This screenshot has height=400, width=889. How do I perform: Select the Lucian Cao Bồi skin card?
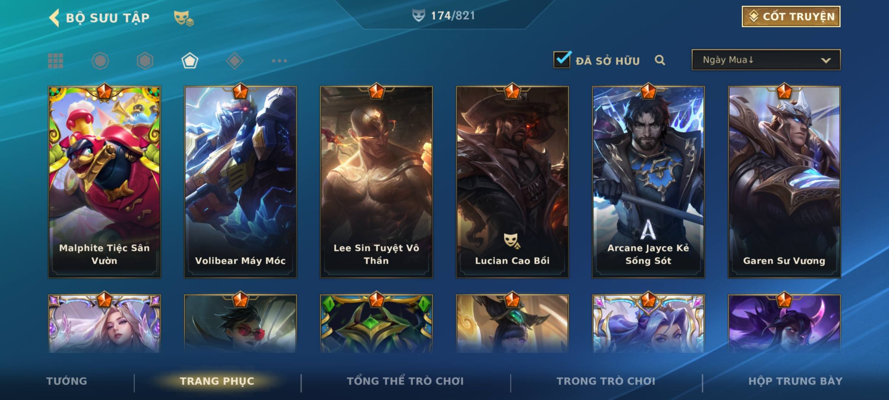512,182
